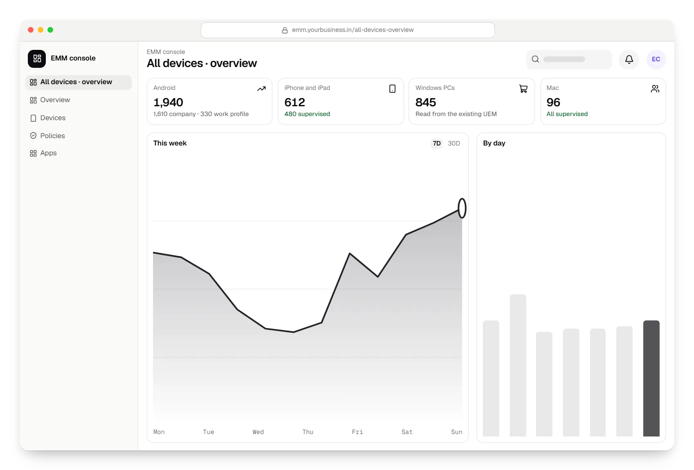Click the tablet icon on iPhone and iPad card
Viewport: 694px width, 470px height.
pos(392,89)
